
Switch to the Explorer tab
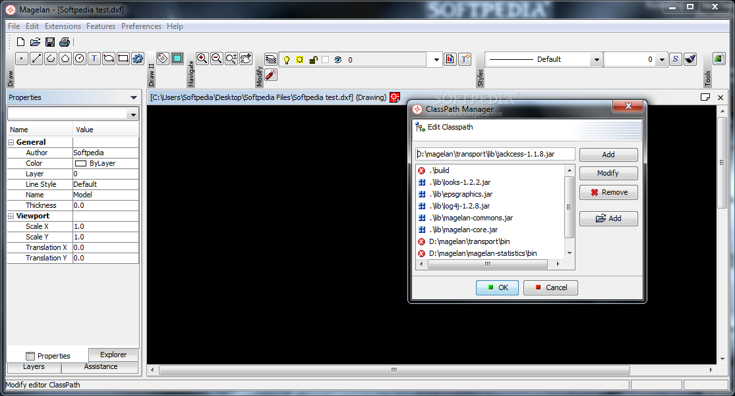113,355
